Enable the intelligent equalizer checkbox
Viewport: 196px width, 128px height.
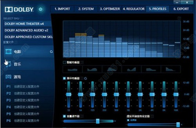pos(64,62)
